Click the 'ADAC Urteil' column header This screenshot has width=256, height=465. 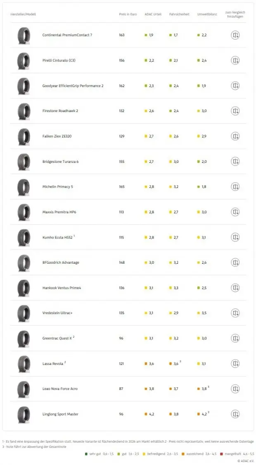click(153, 14)
